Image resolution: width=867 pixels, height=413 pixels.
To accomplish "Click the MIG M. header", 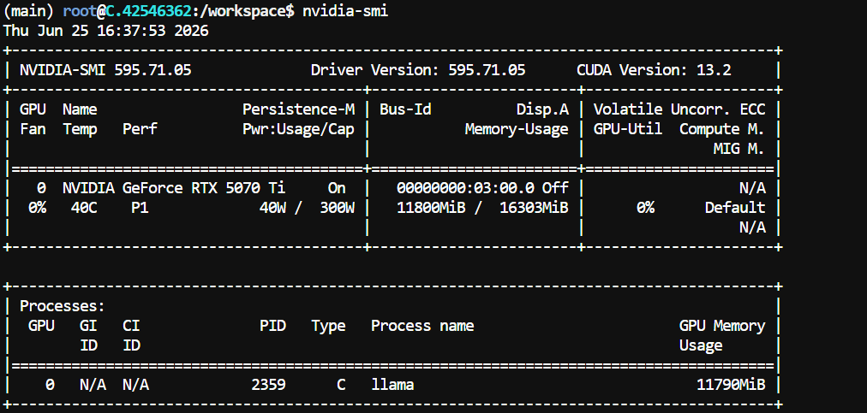I will click(739, 149).
